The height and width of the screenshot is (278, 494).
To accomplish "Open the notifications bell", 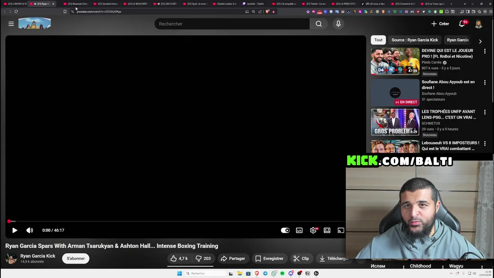I will (462, 24).
